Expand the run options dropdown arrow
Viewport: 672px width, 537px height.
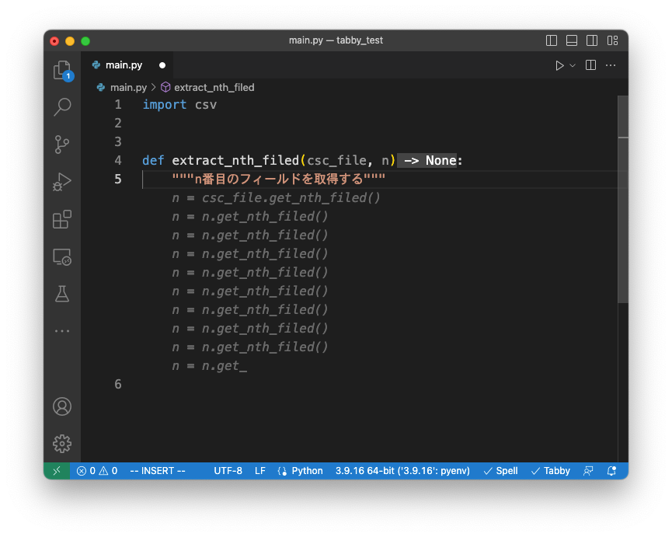(x=573, y=65)
